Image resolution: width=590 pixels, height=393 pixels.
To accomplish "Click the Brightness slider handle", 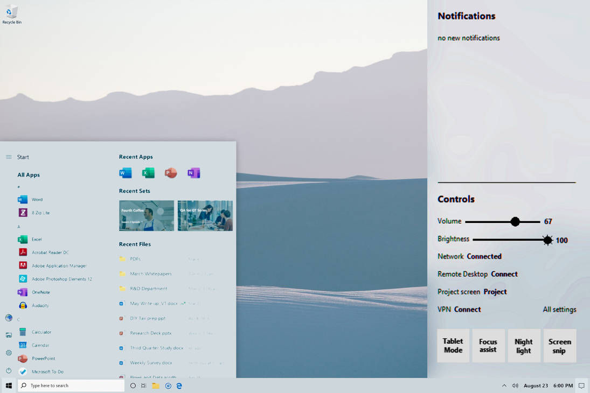I will (x=548, y=240).
